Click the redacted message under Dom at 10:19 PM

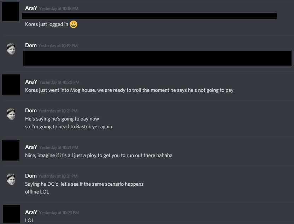pos(157,58)
